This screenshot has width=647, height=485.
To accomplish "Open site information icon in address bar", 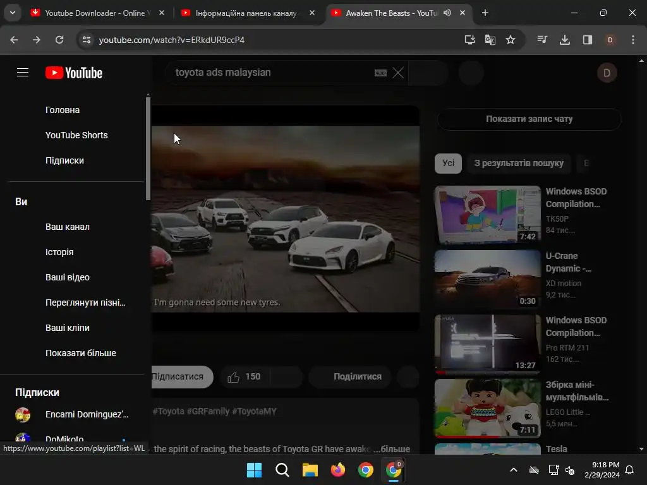I will [x=86, y=40].
